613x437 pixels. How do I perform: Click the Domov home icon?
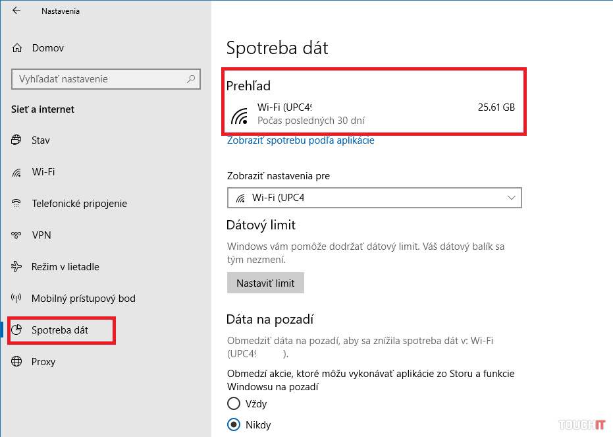(17, 48)
